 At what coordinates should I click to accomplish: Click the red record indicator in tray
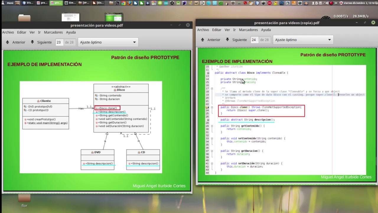331,3
